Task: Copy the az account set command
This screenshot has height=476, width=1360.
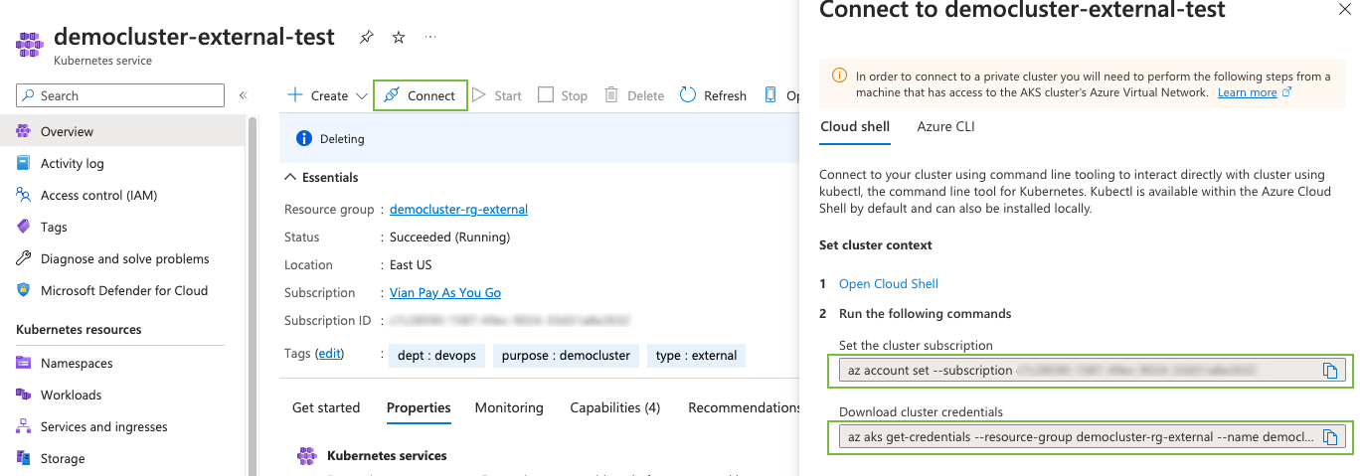Action: [x=1330, y=371]
